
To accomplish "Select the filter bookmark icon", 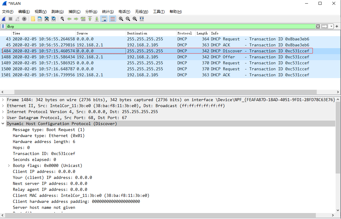I will (x=2, y=26).
